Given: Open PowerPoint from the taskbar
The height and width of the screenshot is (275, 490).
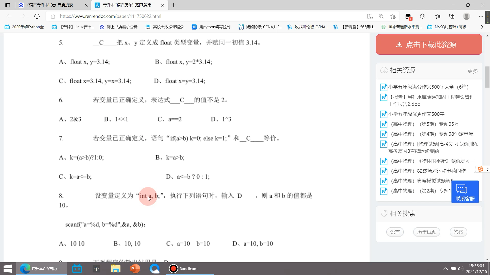Looking at the screenshot, I should (135, 269).
